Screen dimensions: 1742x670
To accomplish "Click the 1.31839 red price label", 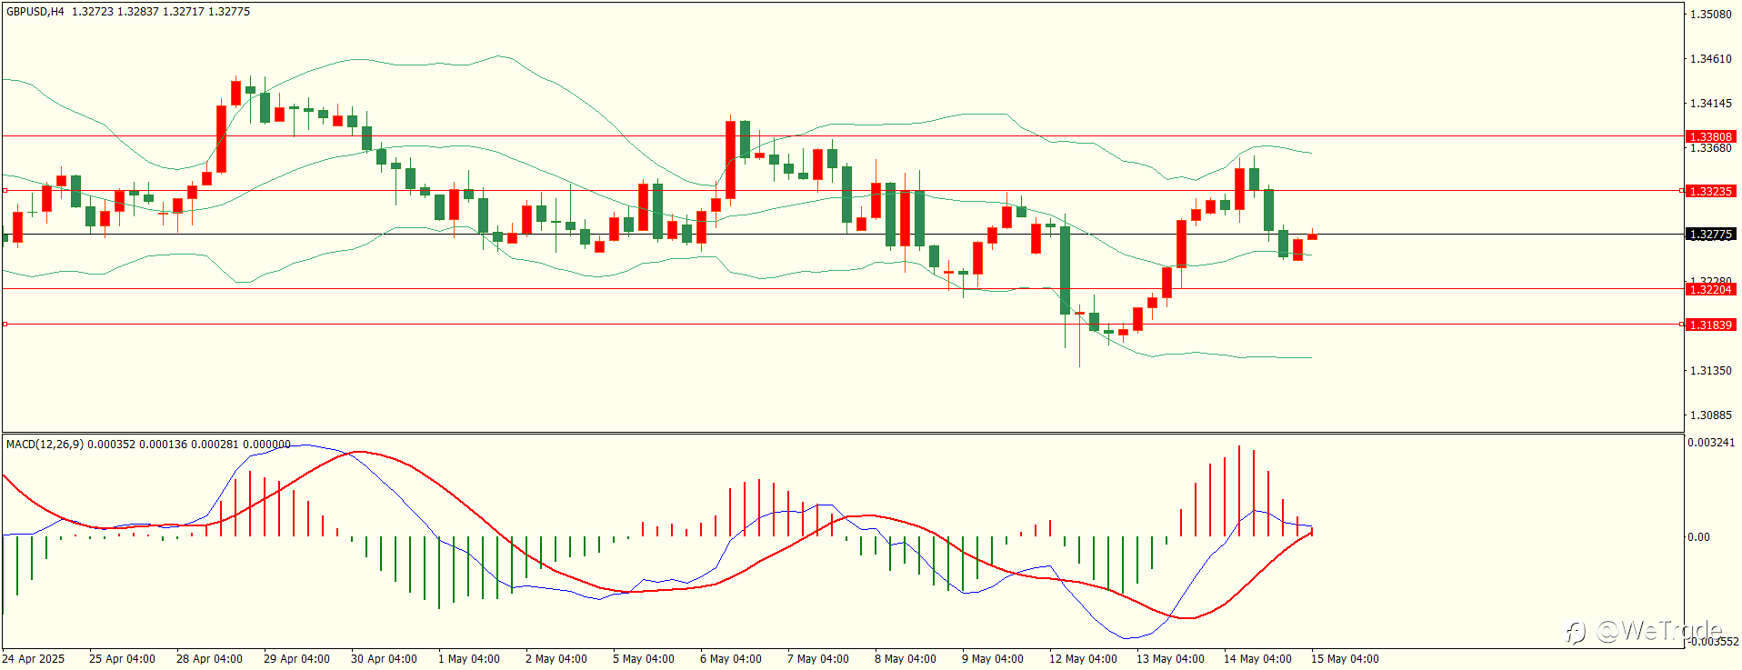I will point(1710,325).
